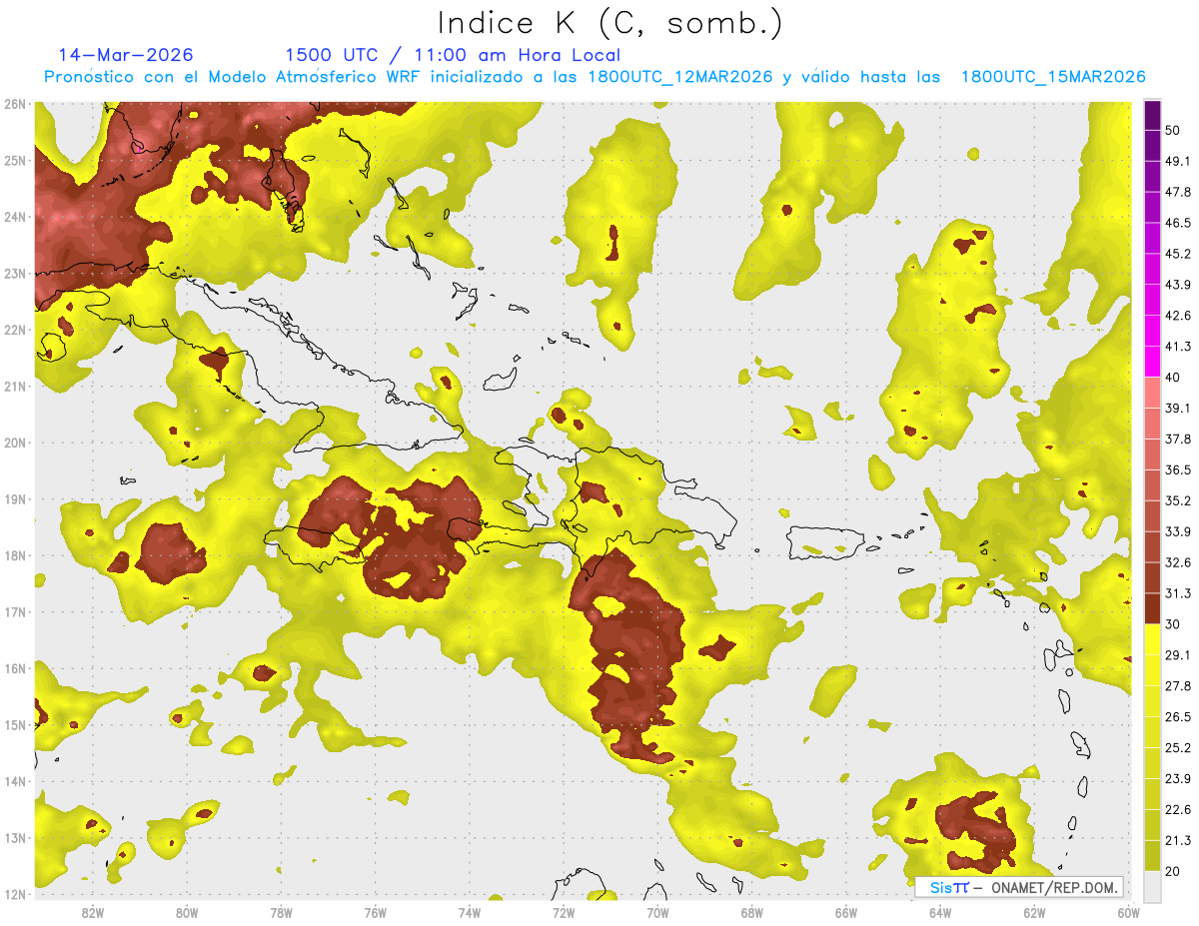Click the "23.9" colorbar value

[x=1178, y=779]
